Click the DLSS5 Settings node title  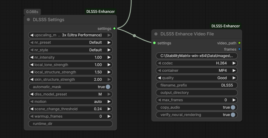[48, 20]
